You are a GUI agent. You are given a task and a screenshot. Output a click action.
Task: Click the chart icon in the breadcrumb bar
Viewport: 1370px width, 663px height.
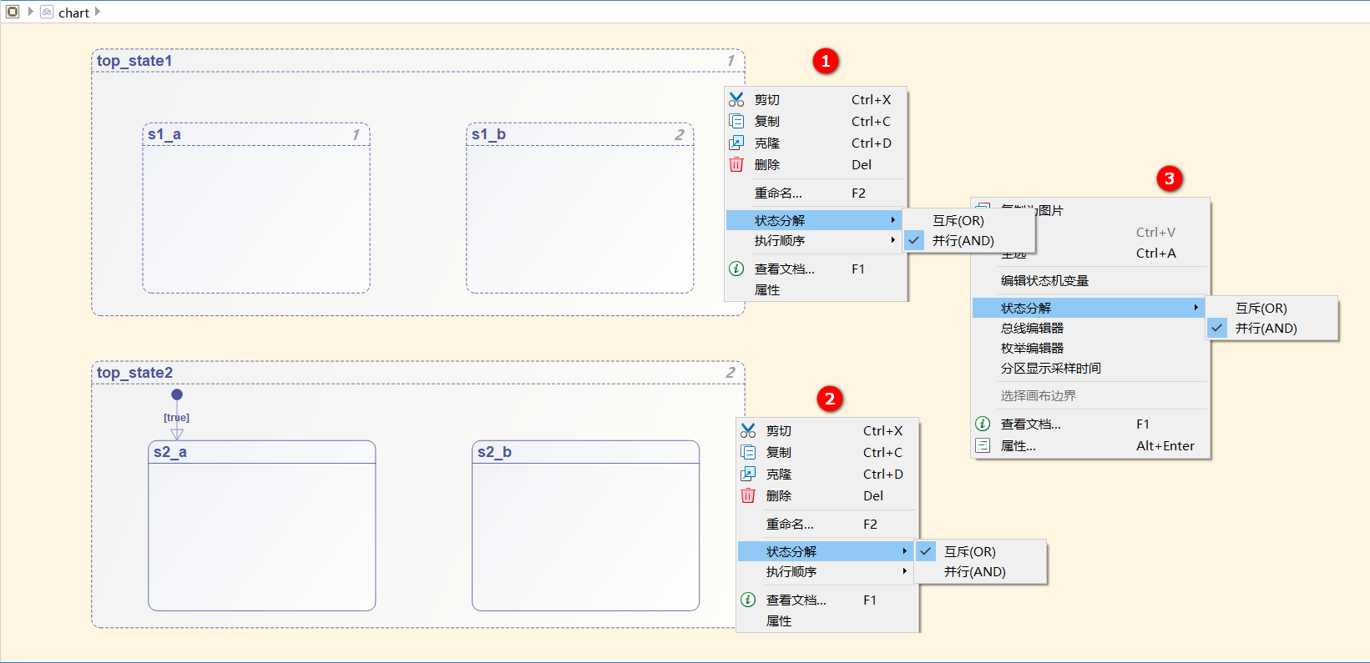[x=47, y=13]
